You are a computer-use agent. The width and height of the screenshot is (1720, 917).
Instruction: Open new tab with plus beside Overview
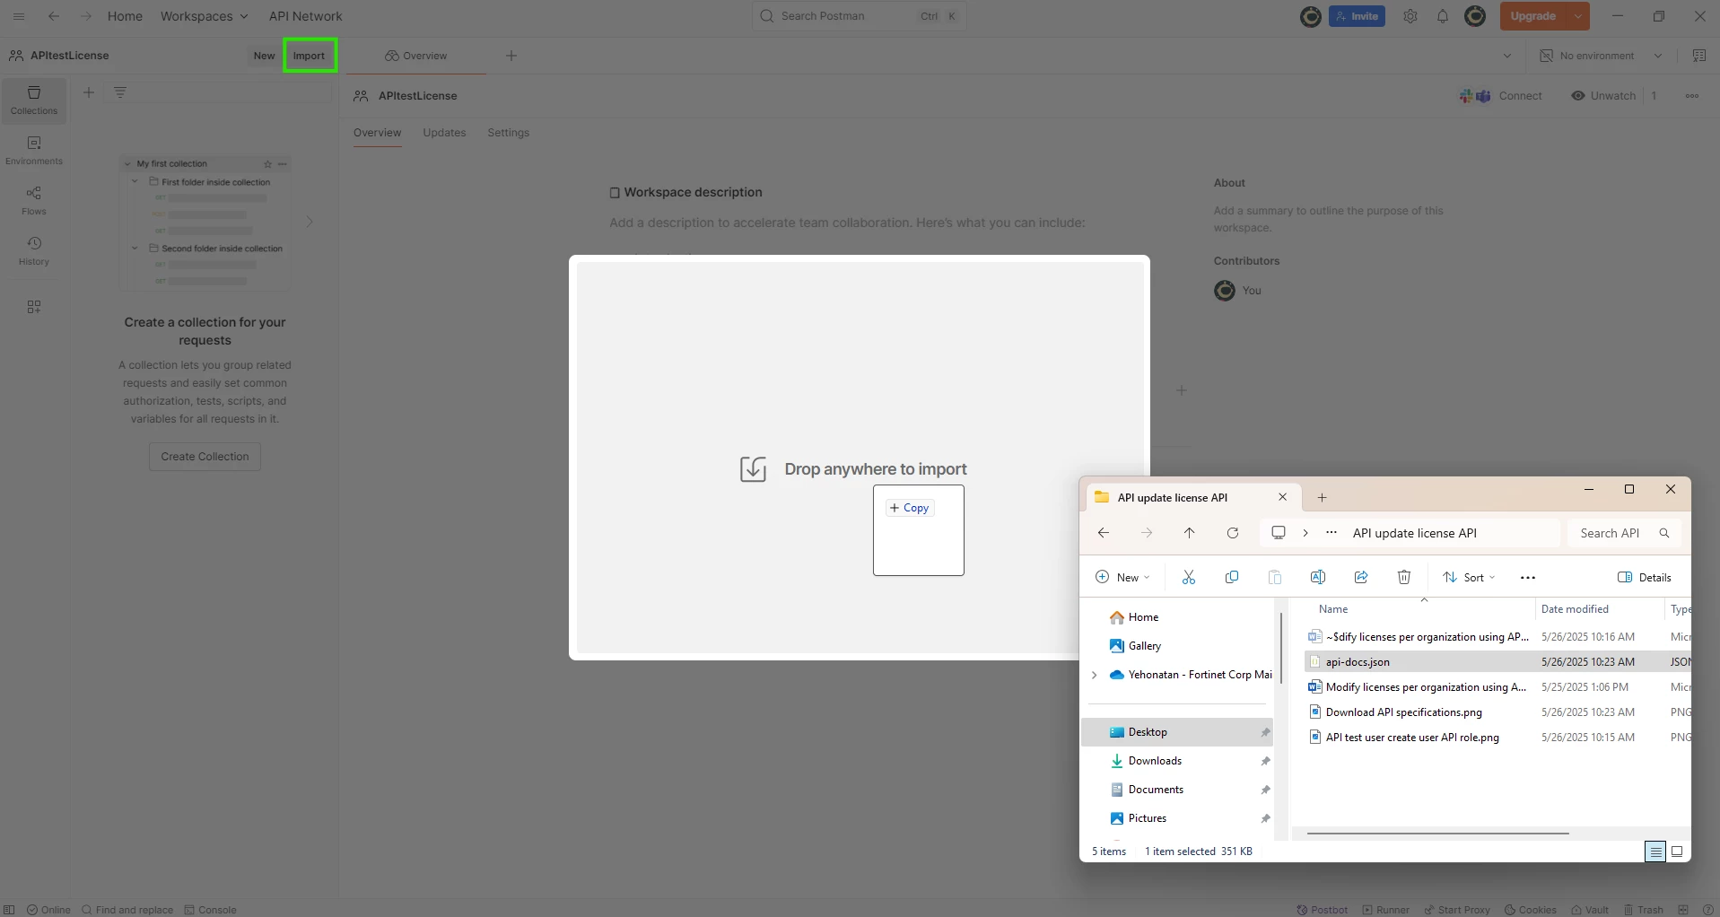511,56
